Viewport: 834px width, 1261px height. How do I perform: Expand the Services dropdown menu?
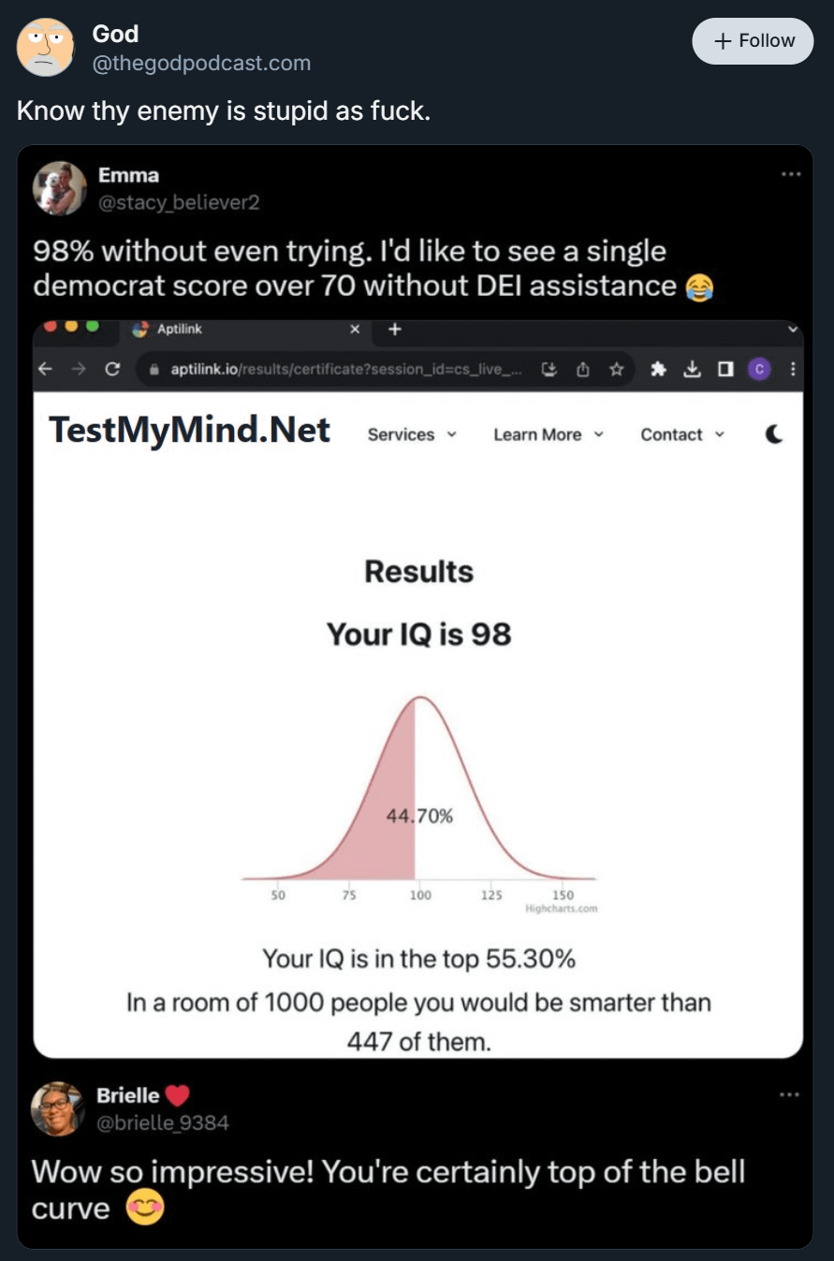[412, 434]
